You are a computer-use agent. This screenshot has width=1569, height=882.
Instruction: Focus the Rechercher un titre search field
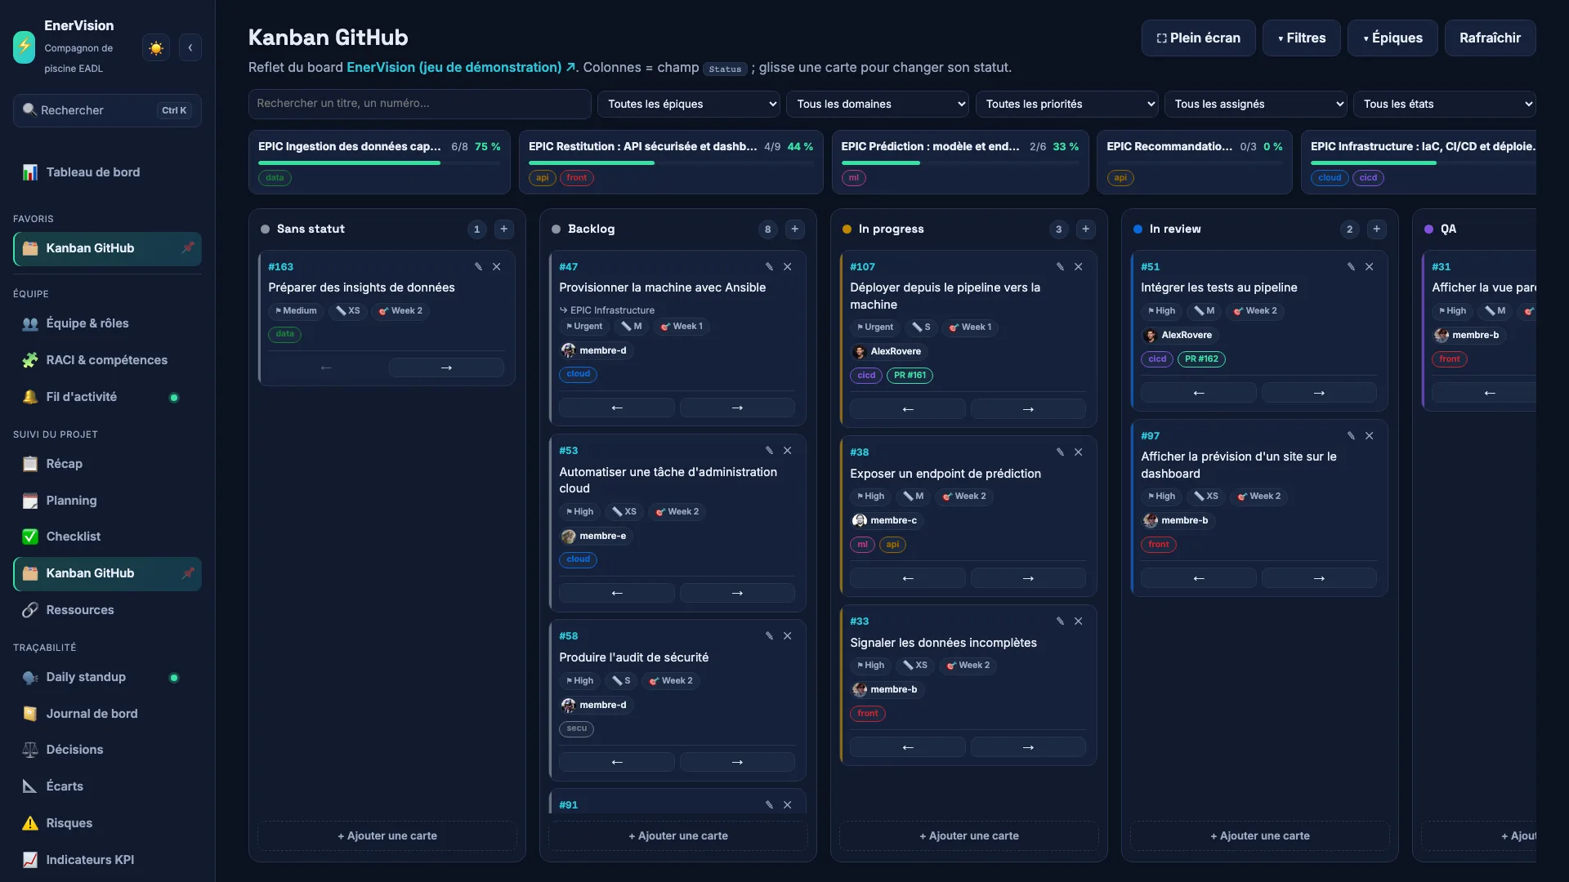(419, 104)
